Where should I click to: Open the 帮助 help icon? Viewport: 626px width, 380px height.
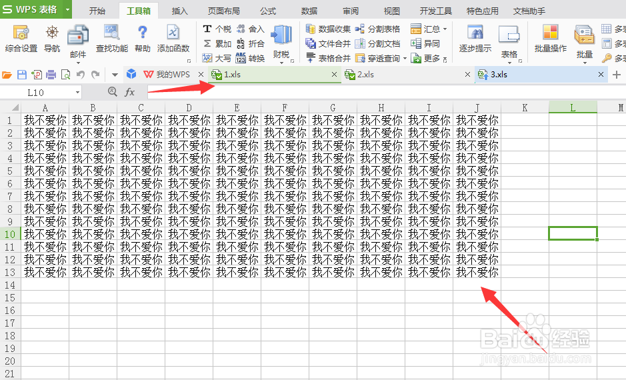(143, 38)
